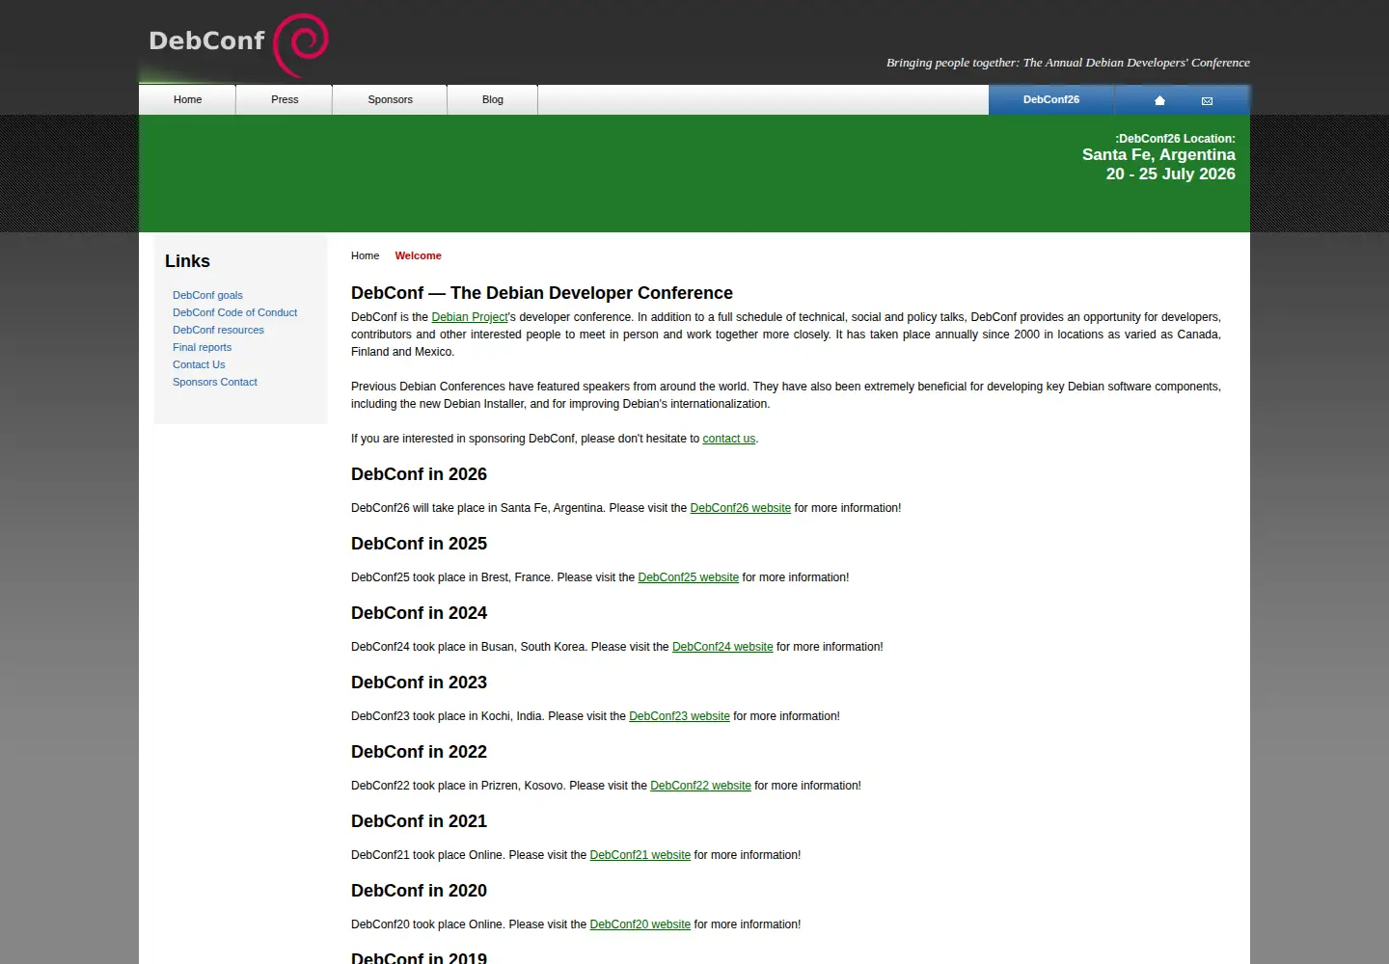Open the Blog tab
The image size is (1389, 964).
[493, 99]
